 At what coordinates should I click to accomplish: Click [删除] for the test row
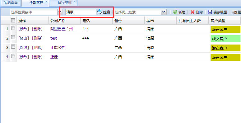(x=37, y=38)
